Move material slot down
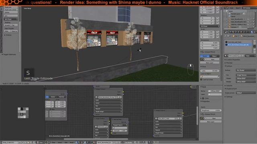 coord(255,52)
